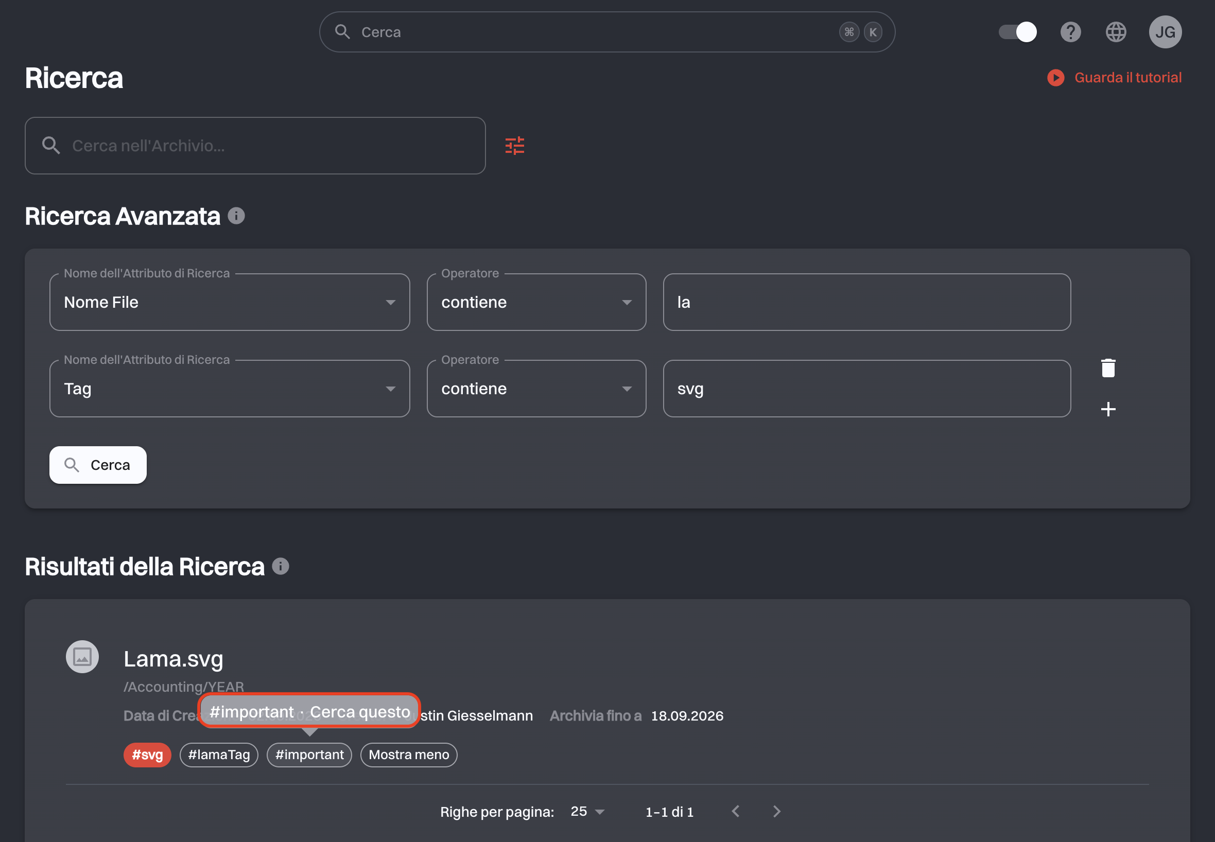
Task: Click the value field containing 'la'
Action: (866, 302)
